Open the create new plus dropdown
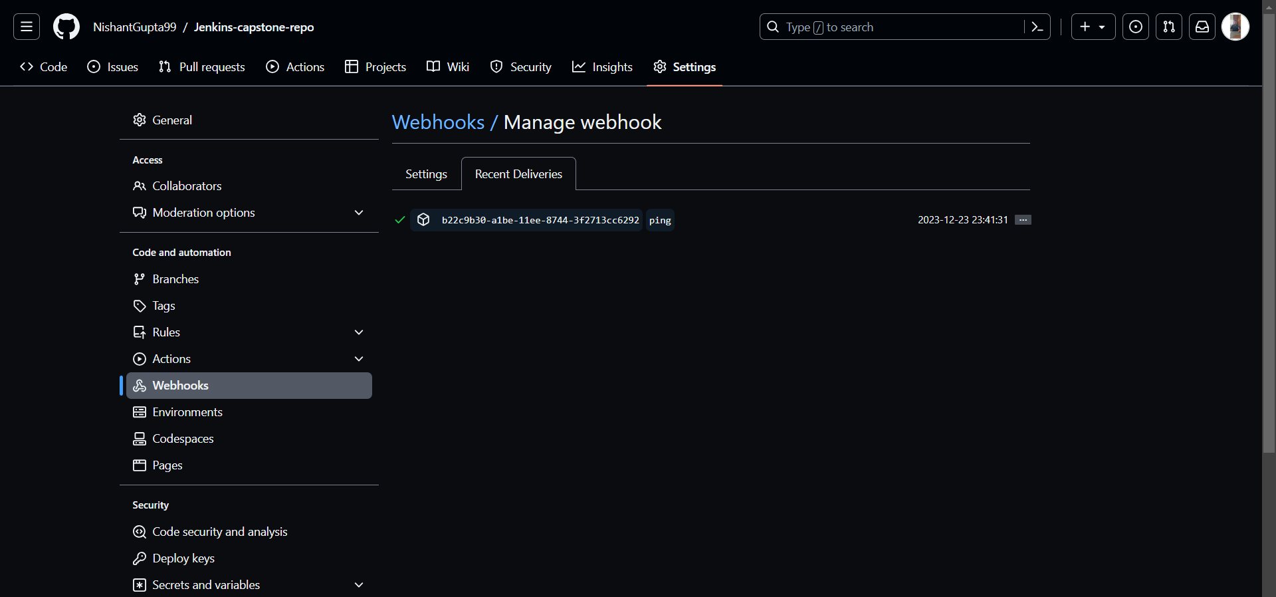 point(1093,27)
